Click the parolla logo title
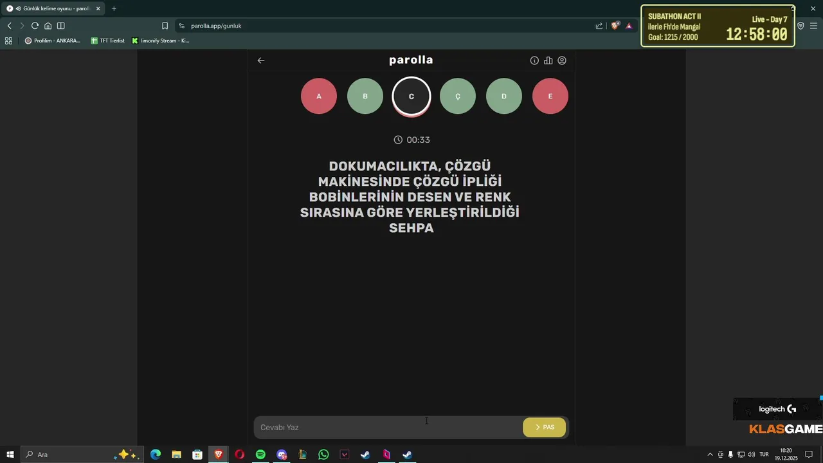 pyautogui.click(x=411, y=60)
